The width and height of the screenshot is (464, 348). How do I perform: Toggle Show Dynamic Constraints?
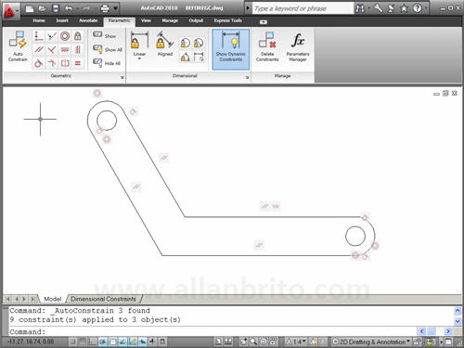tap(231, 49)
